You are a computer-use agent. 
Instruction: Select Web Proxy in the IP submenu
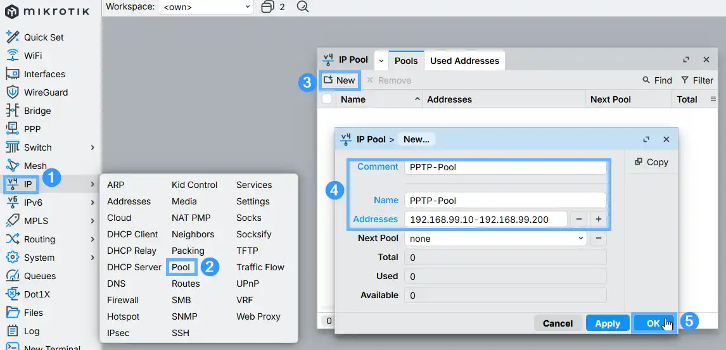tap(258, 316)
